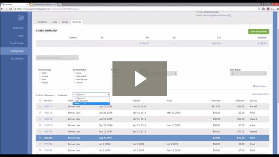Click the New Statement button
Image resolution: width=279 pixels, height=157 pixels.
(x=258, y=32)
